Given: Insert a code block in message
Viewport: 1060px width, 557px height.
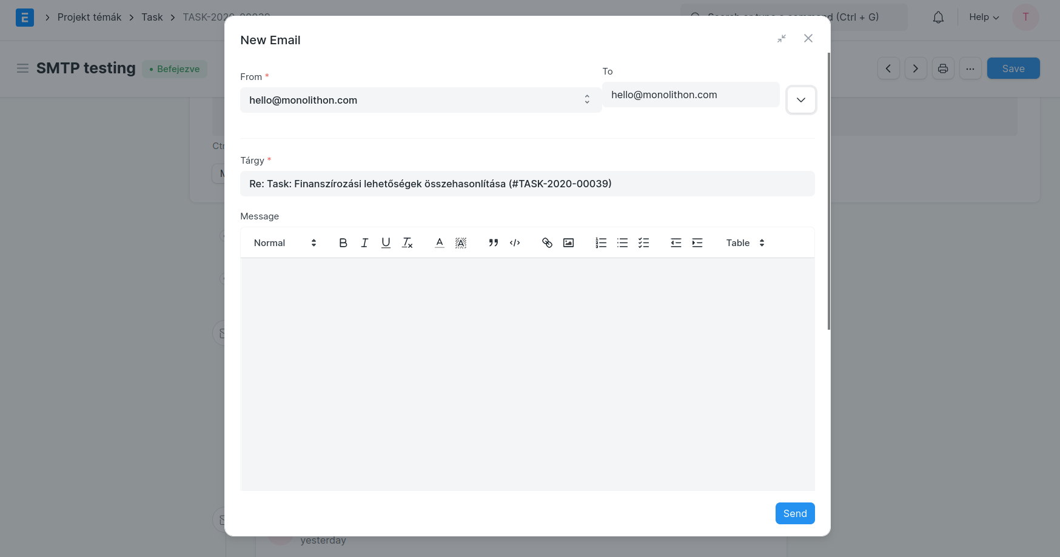Looking at the screenshot, I should click(515, 243).
